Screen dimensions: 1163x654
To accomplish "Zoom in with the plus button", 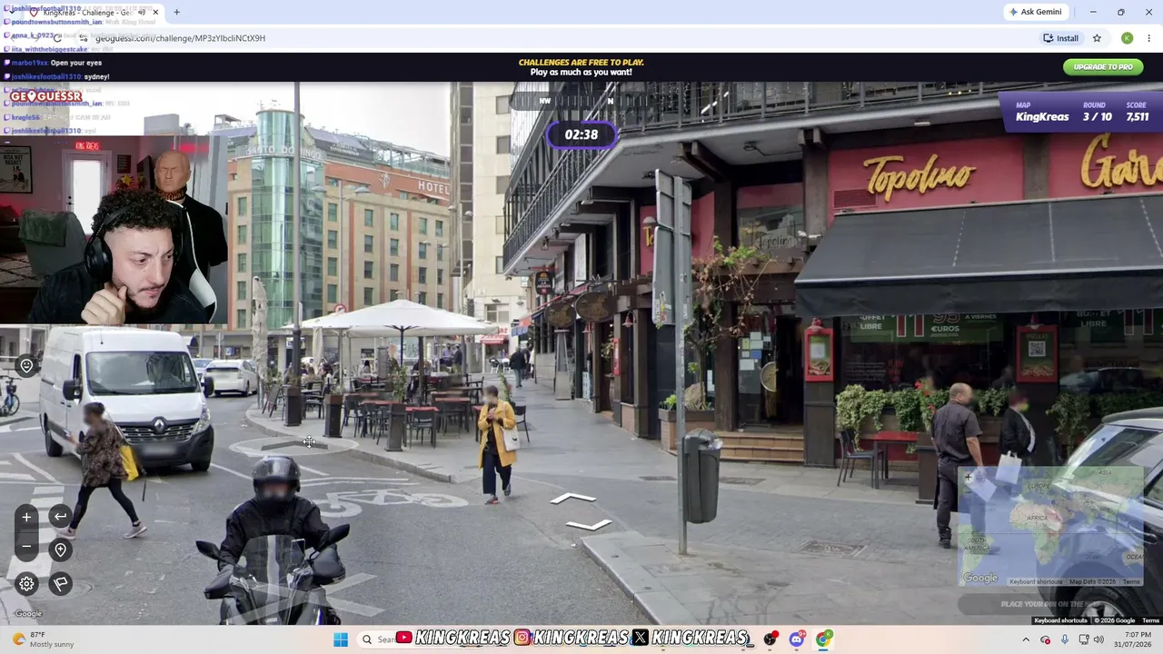I will (26, 517).
